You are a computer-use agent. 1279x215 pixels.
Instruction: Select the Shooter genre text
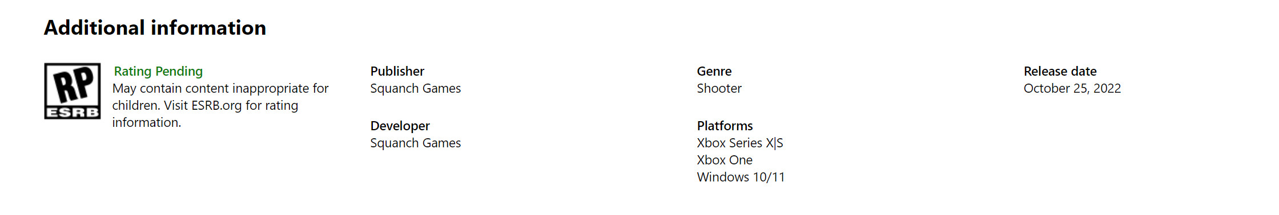(x=719, y=88)
